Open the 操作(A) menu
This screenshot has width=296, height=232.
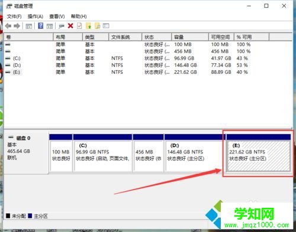36,17
